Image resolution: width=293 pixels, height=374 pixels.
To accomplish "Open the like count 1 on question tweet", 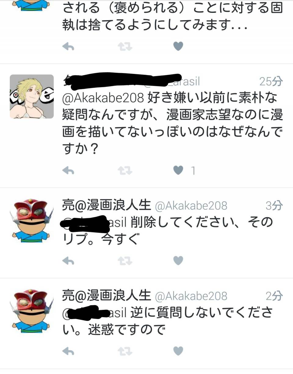I will (x=193, y=171).
